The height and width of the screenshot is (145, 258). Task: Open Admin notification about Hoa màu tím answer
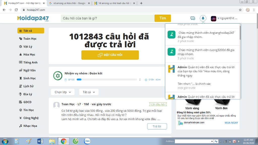[x=203, y=78]
